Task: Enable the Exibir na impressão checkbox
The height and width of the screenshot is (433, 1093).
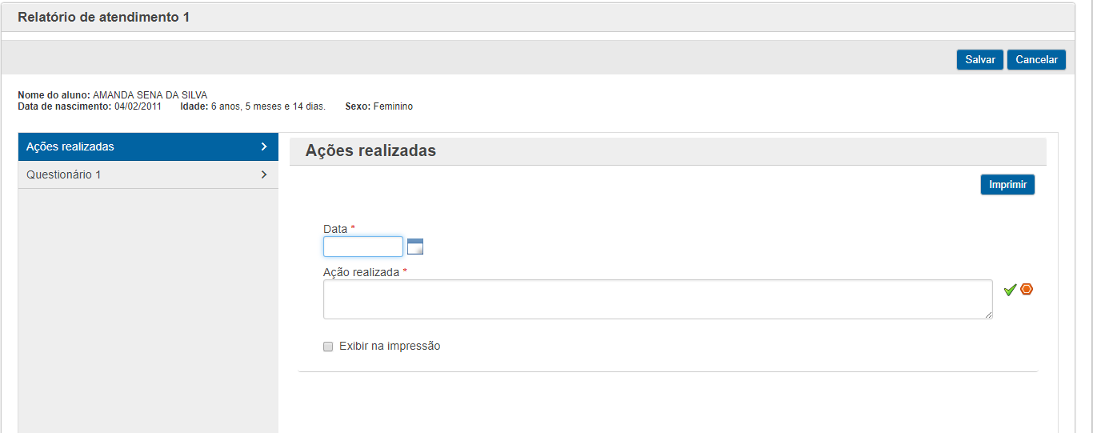Action: pos(328,347)
